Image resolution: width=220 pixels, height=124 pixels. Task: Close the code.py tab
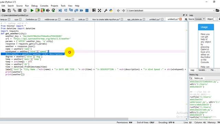87,19
